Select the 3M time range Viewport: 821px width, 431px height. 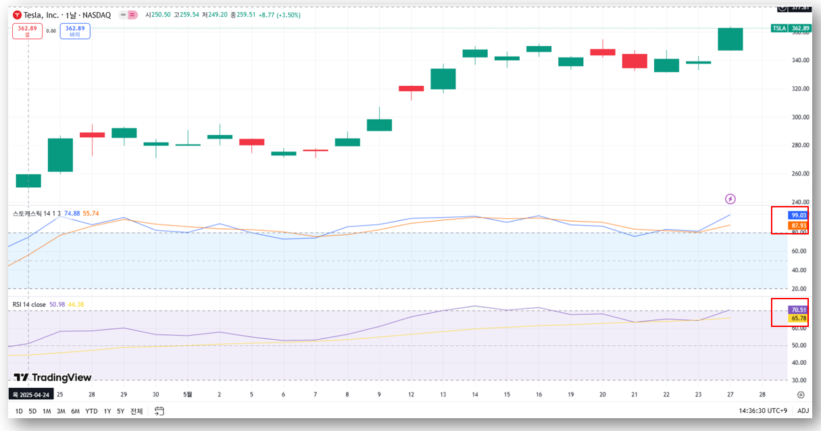61,411
